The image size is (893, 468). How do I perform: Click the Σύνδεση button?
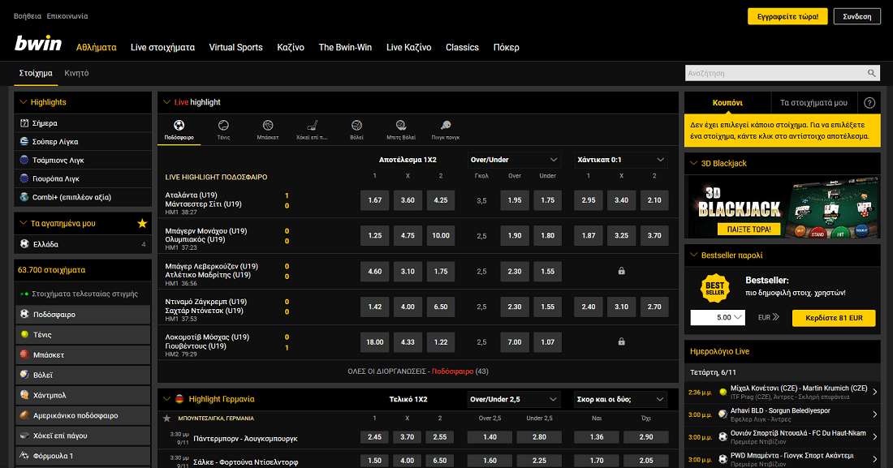click(x=857, y=16)
